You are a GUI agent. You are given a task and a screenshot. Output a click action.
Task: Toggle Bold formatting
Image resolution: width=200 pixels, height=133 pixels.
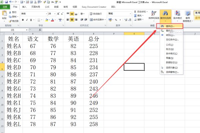[x=23, y=20]
